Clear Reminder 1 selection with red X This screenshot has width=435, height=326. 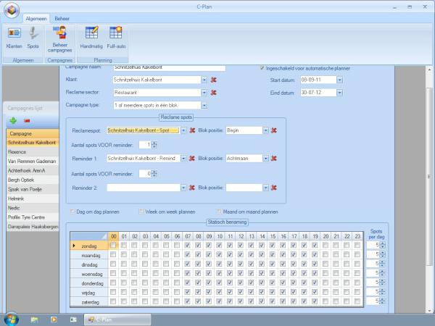coord(191,158)
